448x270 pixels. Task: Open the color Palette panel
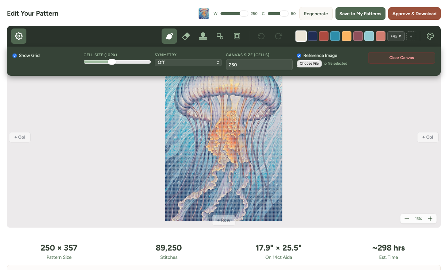(430, 36)
